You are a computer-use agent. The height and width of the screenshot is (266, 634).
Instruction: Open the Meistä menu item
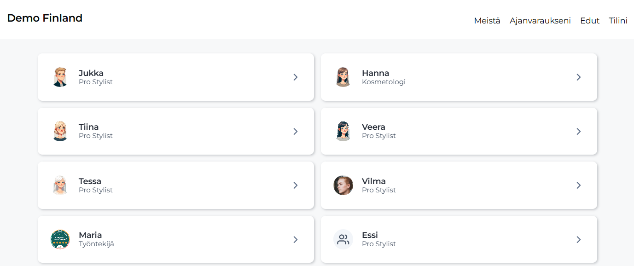tap(487, 21)
